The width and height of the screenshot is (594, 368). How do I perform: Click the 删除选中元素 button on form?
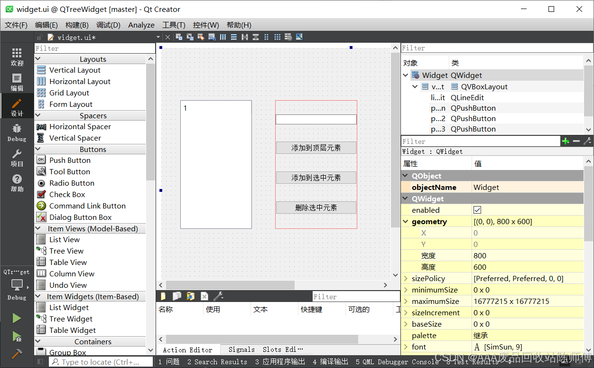point(316,208)
